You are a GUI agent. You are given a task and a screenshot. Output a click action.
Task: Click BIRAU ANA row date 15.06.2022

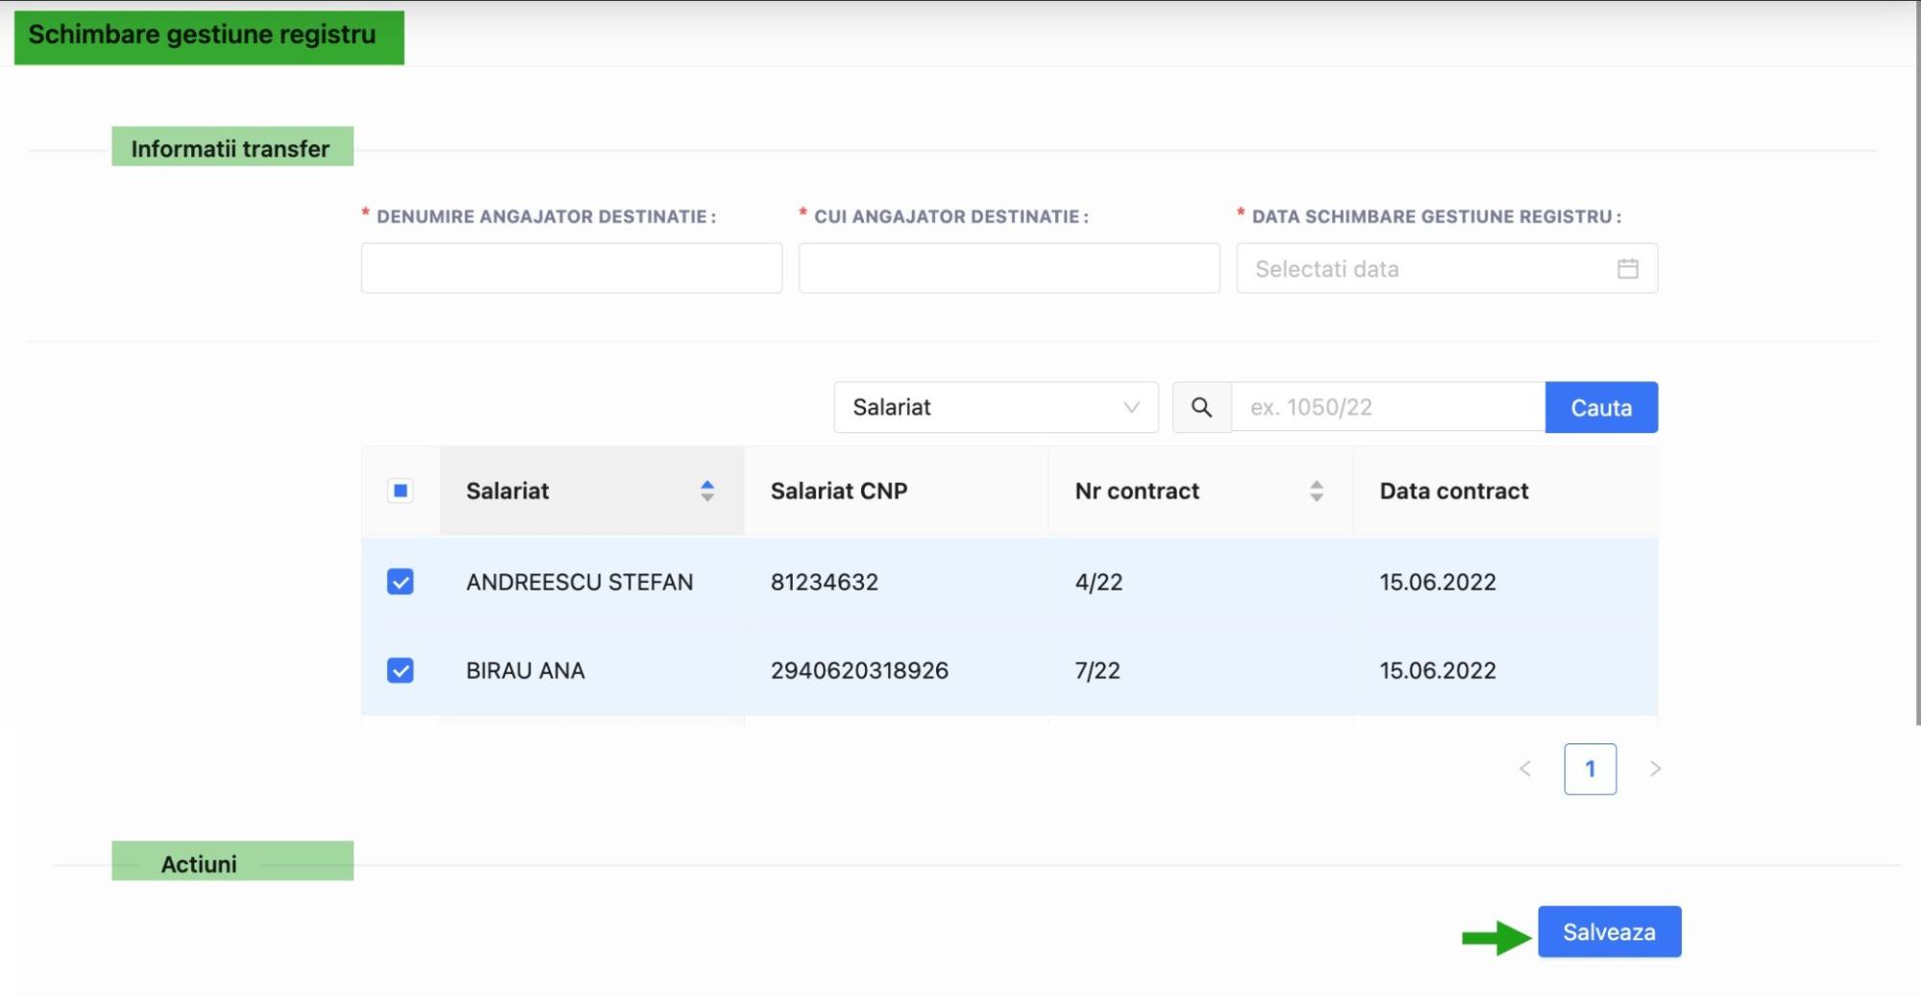(1438, 670)
